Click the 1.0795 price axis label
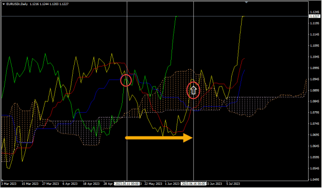The height and width of the screenshot is (188, 322). (315, 112)
